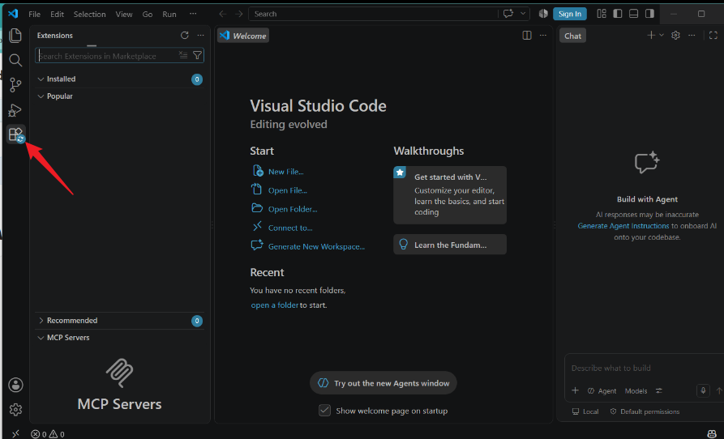
Task: Open the Search view in activity bar
Action: pyautogui.click(x=15, y=60)
